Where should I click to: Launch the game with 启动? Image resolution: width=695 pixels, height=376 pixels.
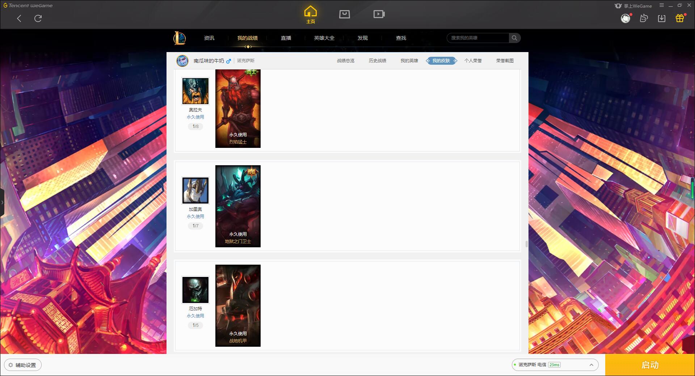(x=650, y=365)
